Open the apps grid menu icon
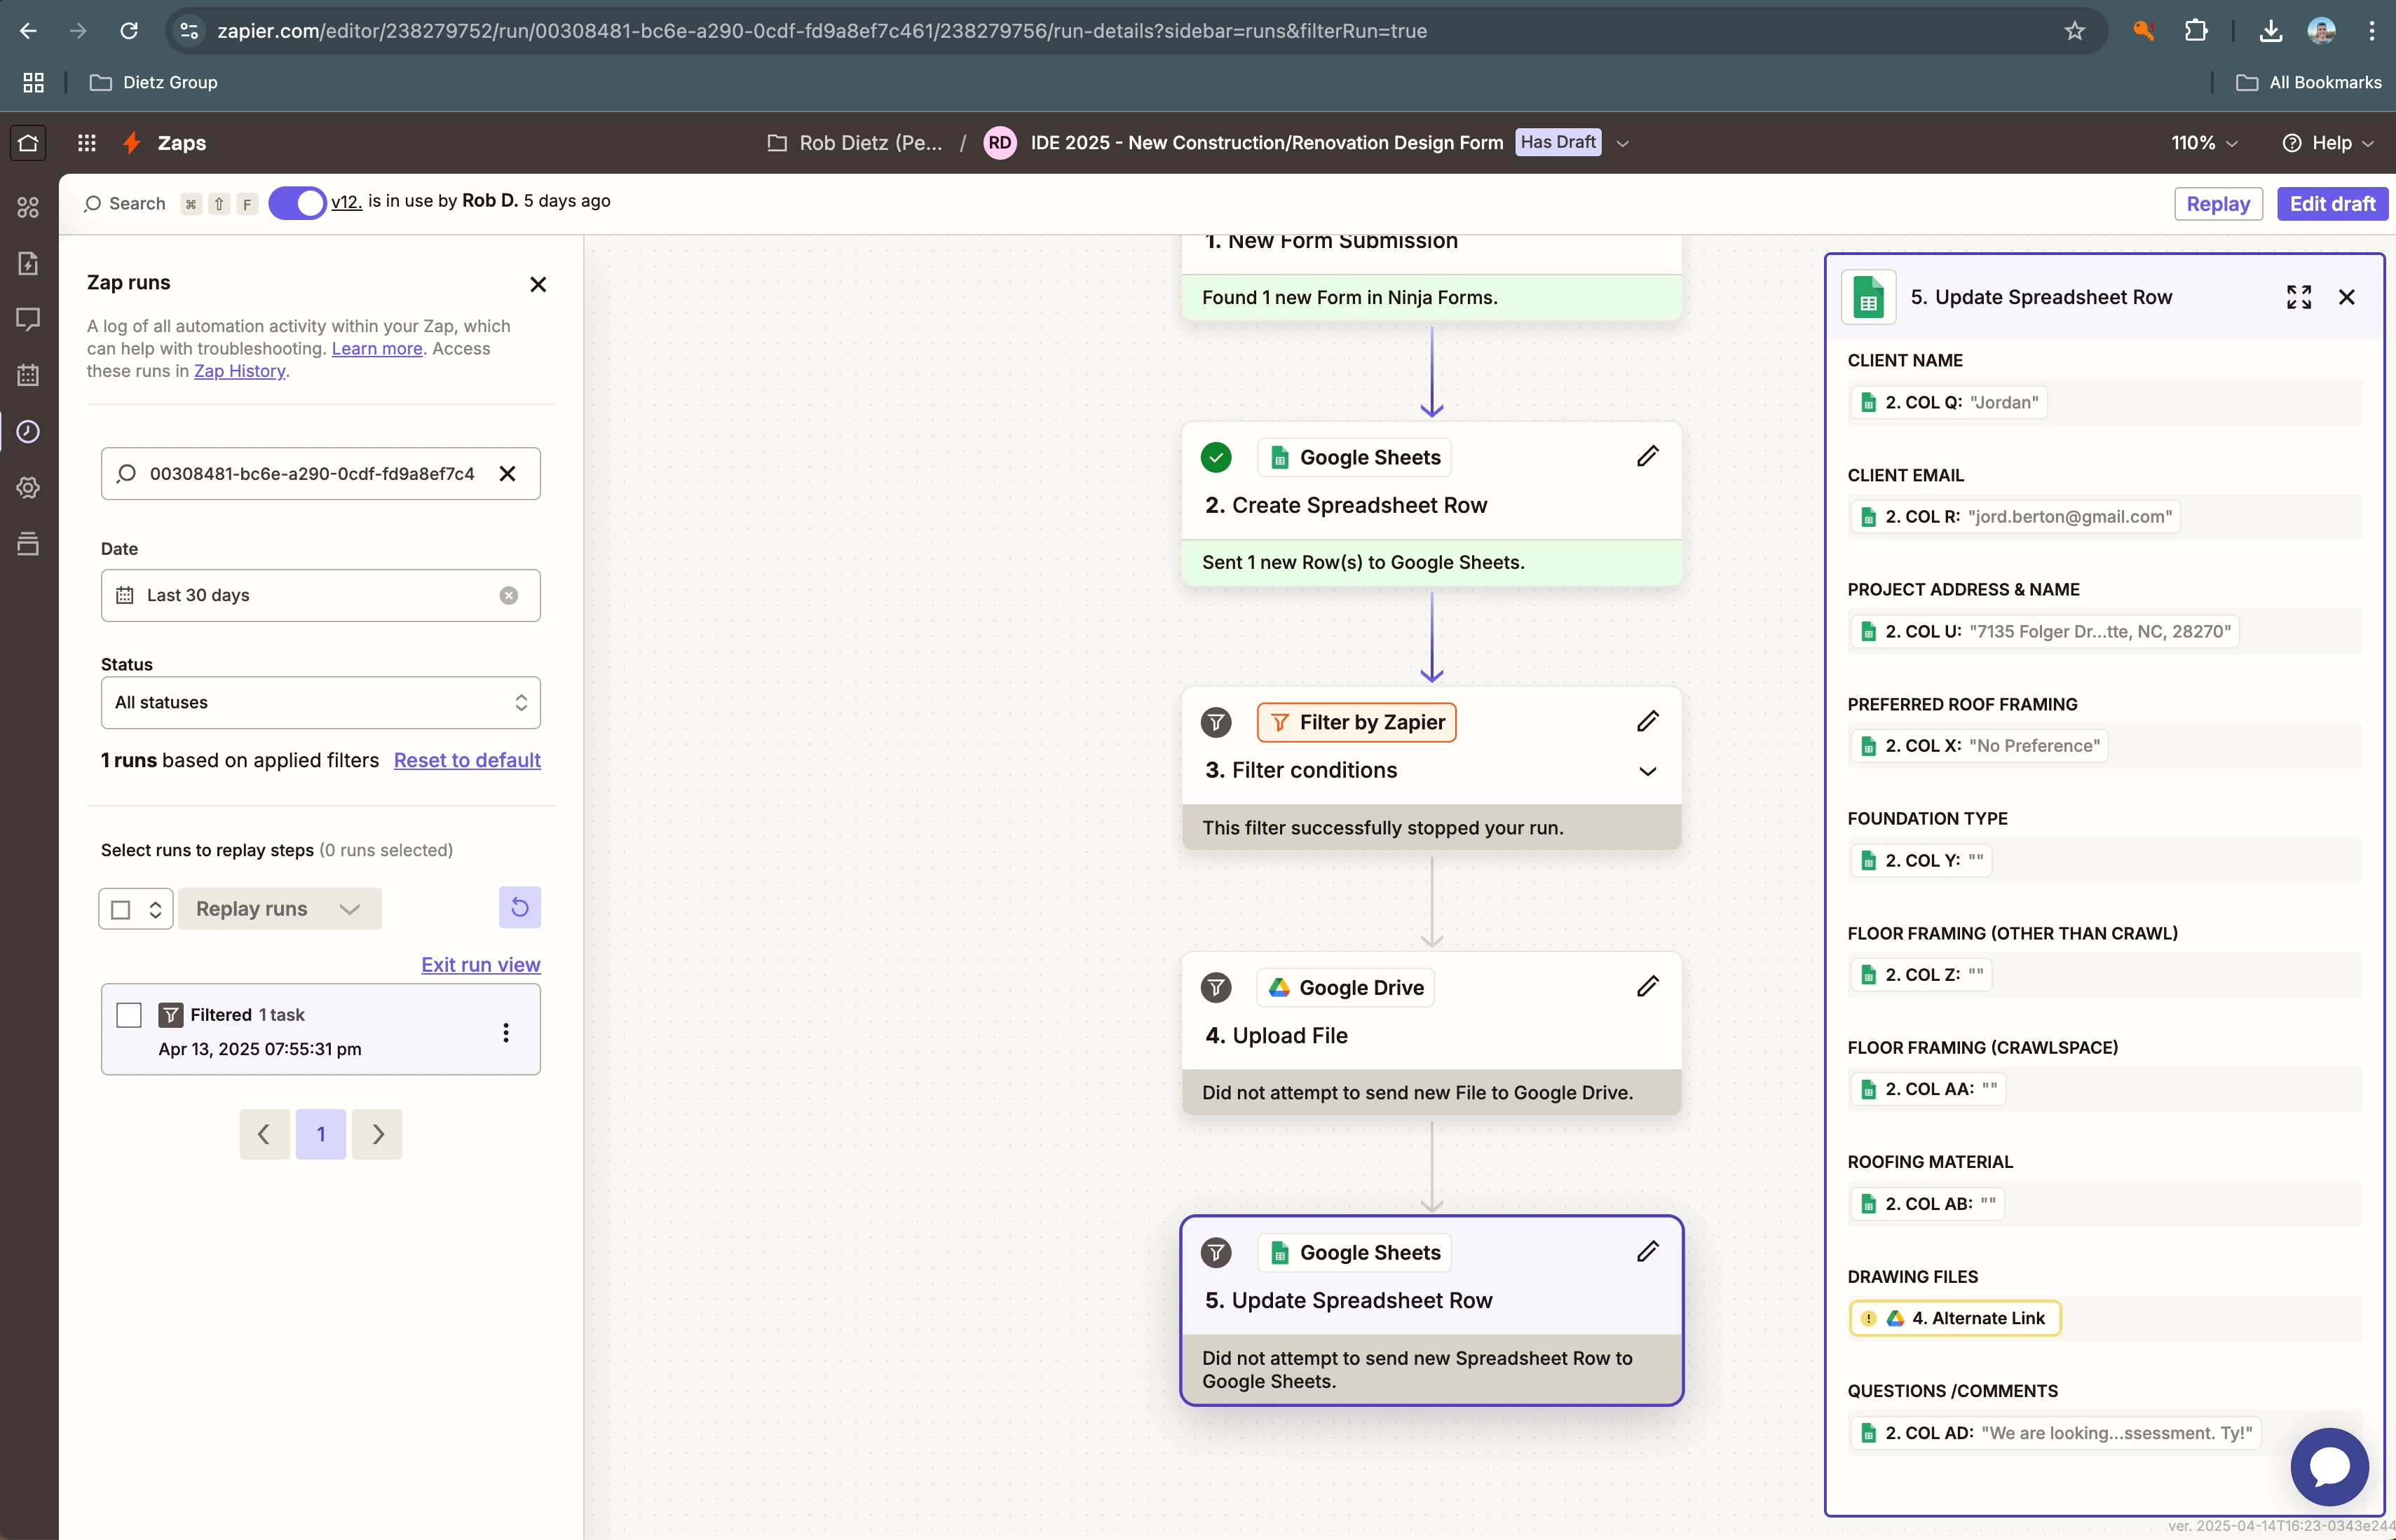The image size is (2396, 1540). [87, 143]
